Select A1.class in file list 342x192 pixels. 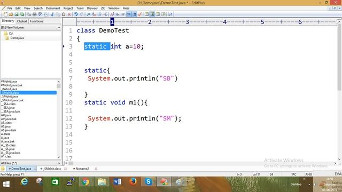(x=6, y=156)
